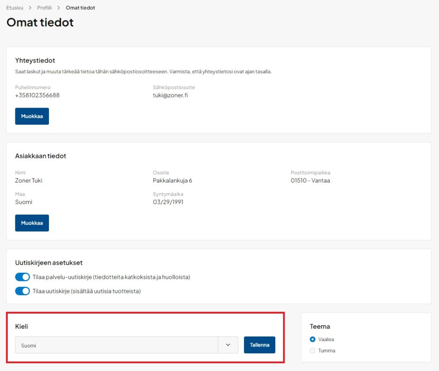Click the postal value 01510 - Vantaa
The height and width of the screenshot is (371, 439).
click(310, 181)
